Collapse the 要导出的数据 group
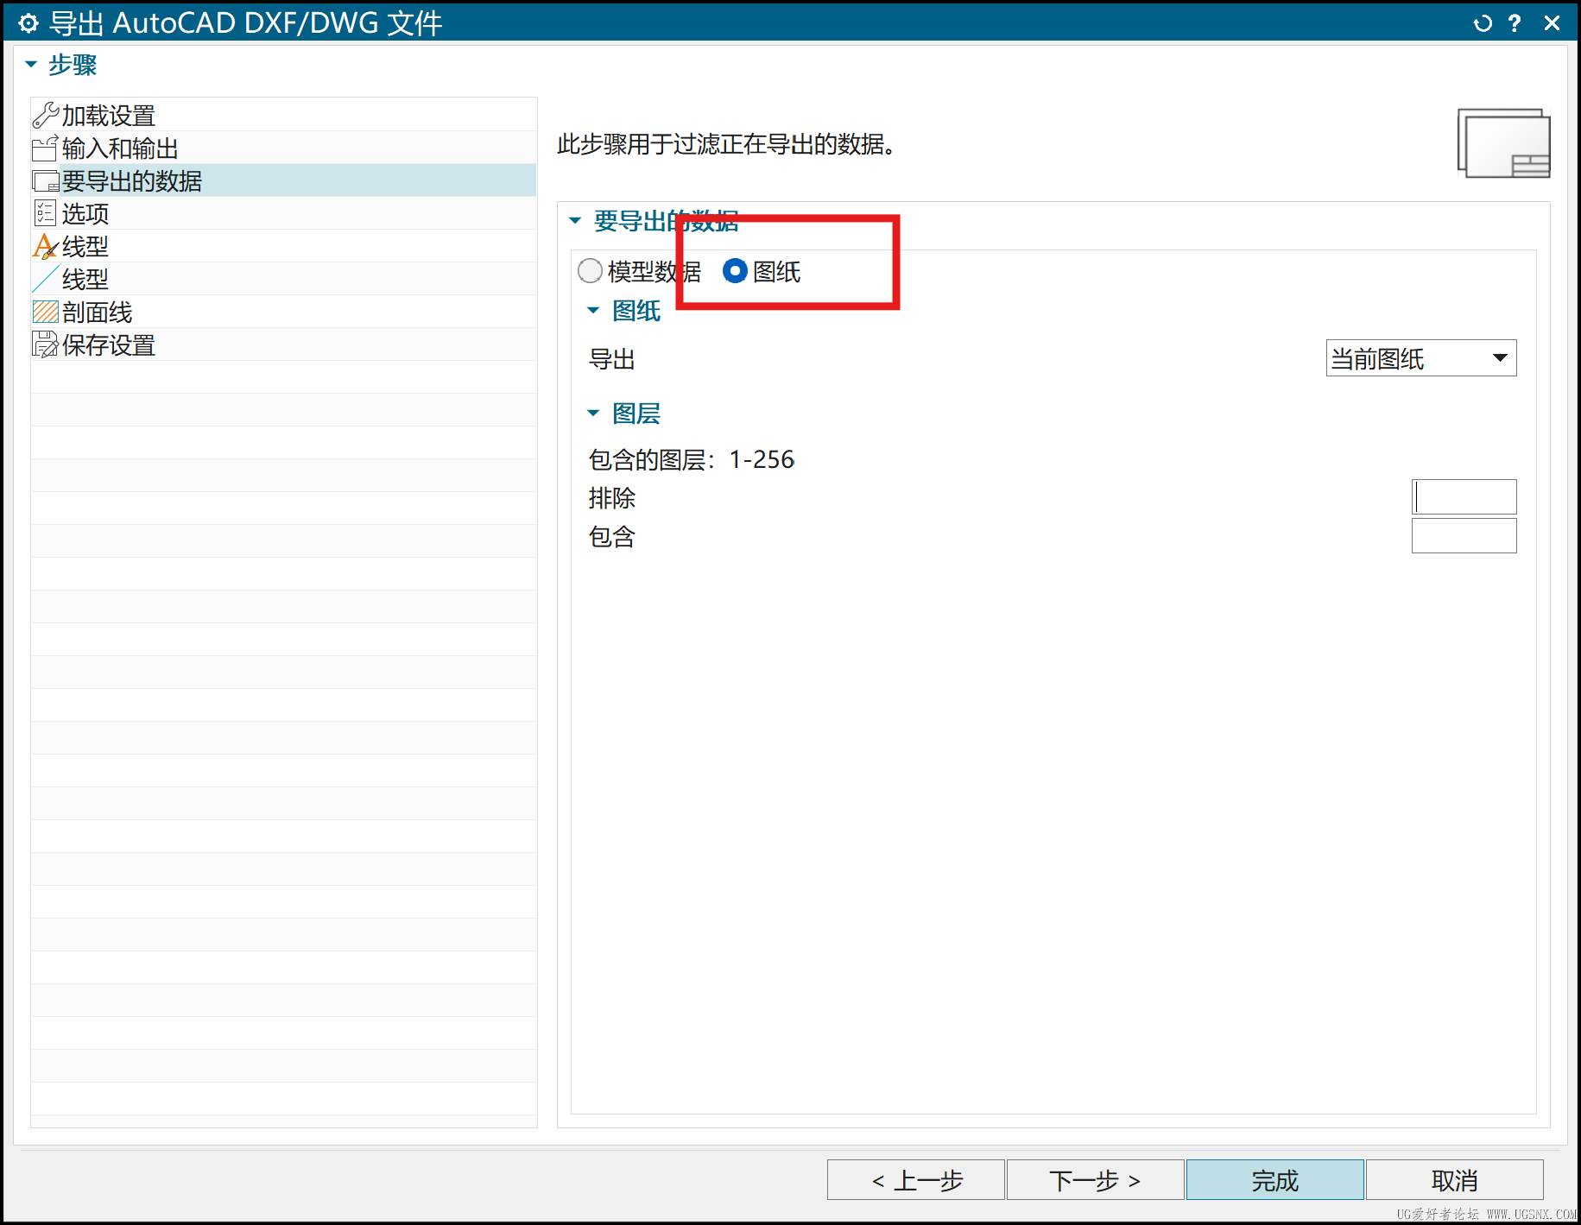The image size is (1581, 1225). [x=575, y=221]
